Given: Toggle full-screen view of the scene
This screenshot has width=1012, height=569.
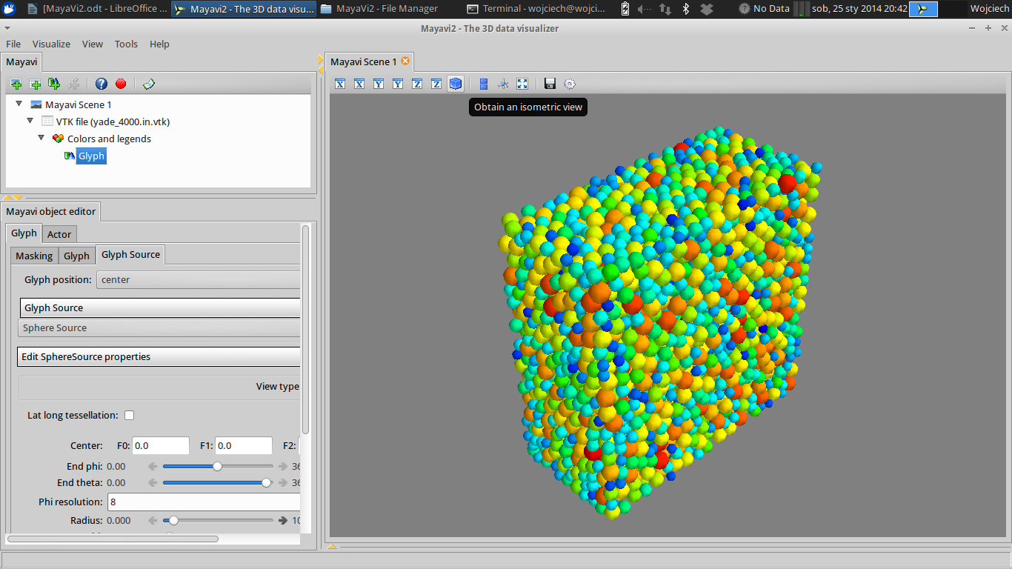Looking at the screenshot, I should (522, 84).
